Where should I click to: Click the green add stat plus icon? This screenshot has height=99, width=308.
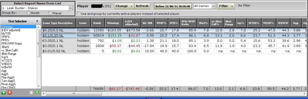click(x=3, y=93)
